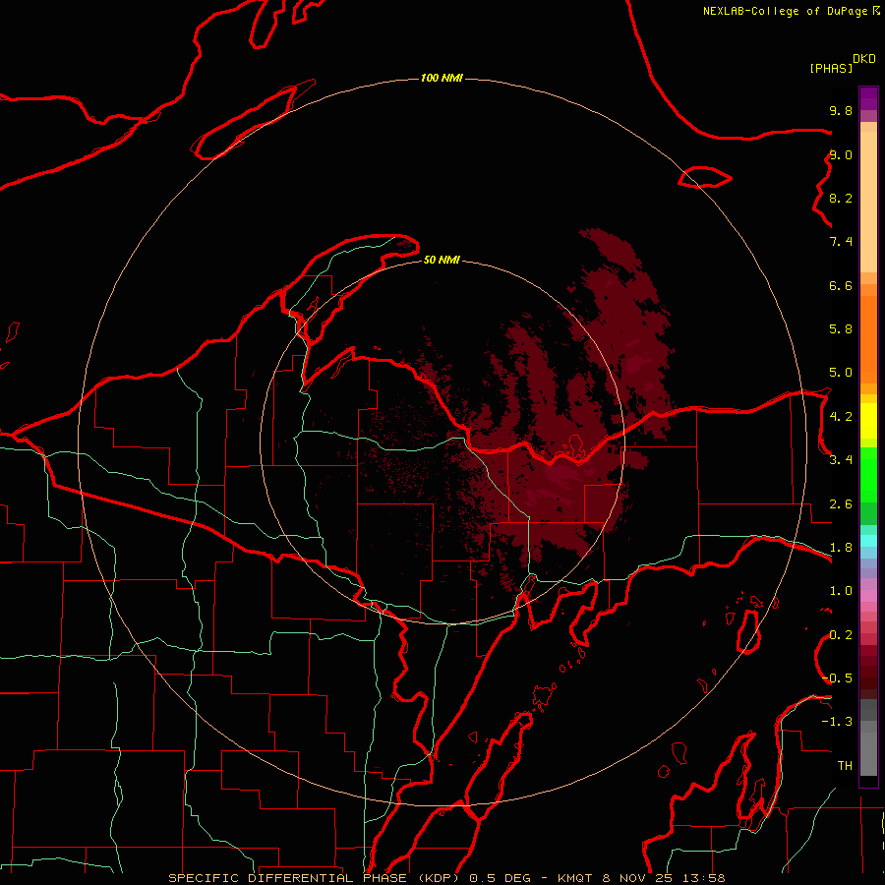The image size is (885, 885).
Task: Pick the bright green segment of the color scale
Action: pyautogui.click(x=868, y=475)
